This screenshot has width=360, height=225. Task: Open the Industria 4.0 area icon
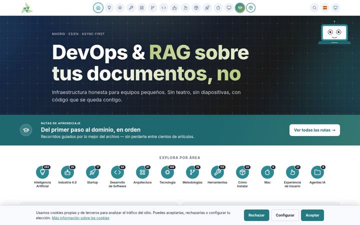tap(67, 172)
